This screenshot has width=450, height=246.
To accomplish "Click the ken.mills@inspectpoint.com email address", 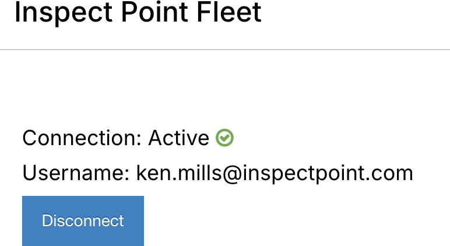I will 275,174.
